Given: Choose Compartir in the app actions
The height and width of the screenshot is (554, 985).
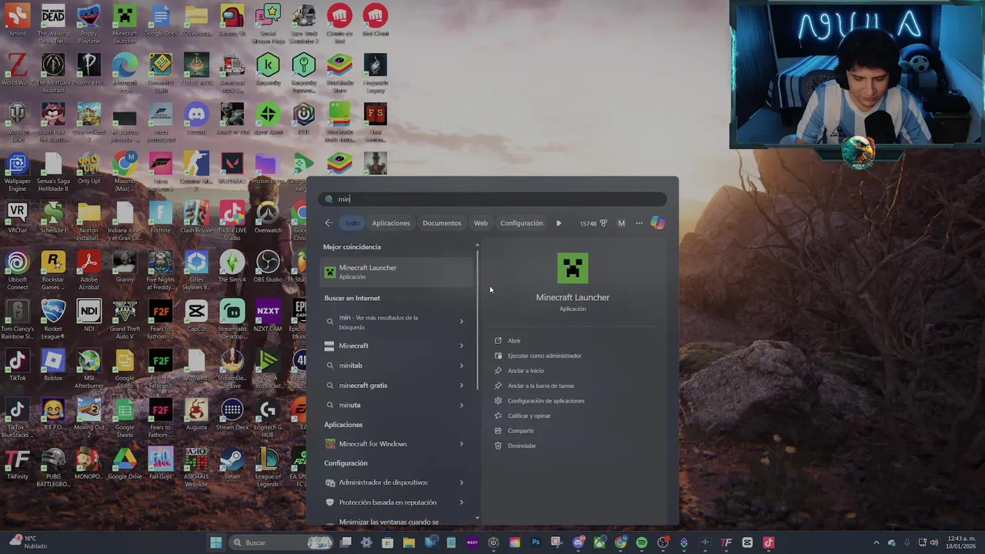Looking at the screenshot, I should pyautogui.click(x=521, y=431).
